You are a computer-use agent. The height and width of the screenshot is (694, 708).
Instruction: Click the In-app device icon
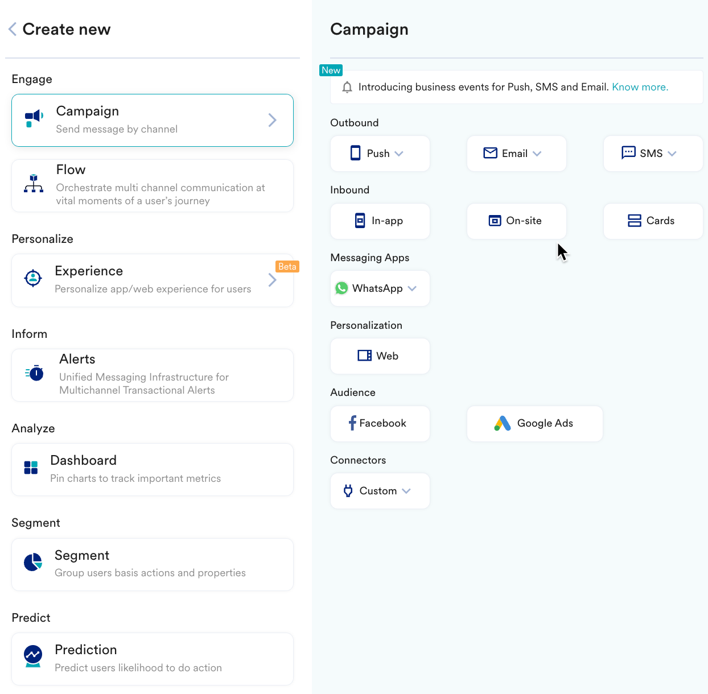pos(360,220)
